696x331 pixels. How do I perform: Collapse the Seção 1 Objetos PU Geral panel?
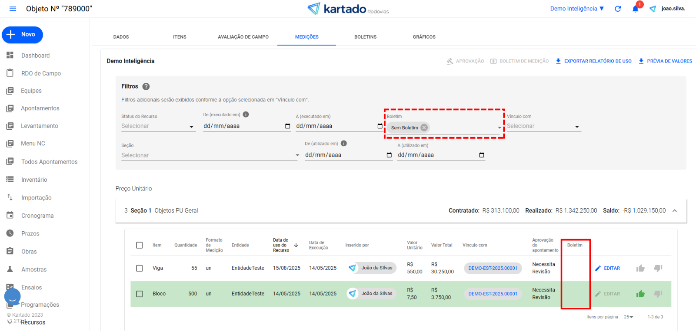point(675,211)
